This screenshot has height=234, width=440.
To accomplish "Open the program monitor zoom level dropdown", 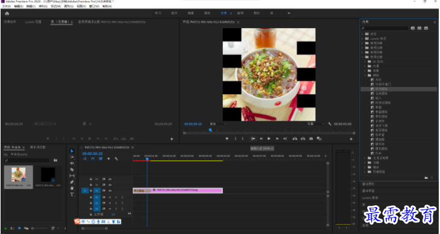I will coord(218,124).
